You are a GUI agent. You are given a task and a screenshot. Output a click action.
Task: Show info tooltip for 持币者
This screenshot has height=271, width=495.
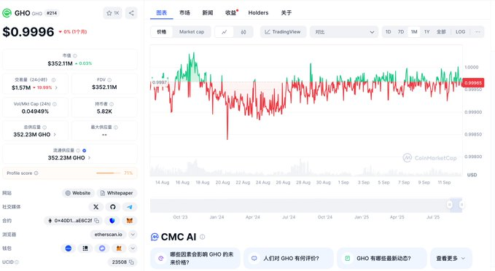coord(112,104)
